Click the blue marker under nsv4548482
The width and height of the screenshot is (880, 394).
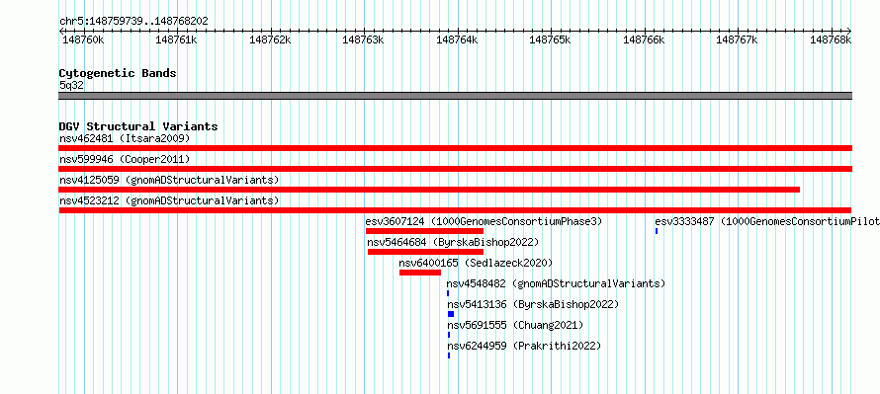point(448,293)
